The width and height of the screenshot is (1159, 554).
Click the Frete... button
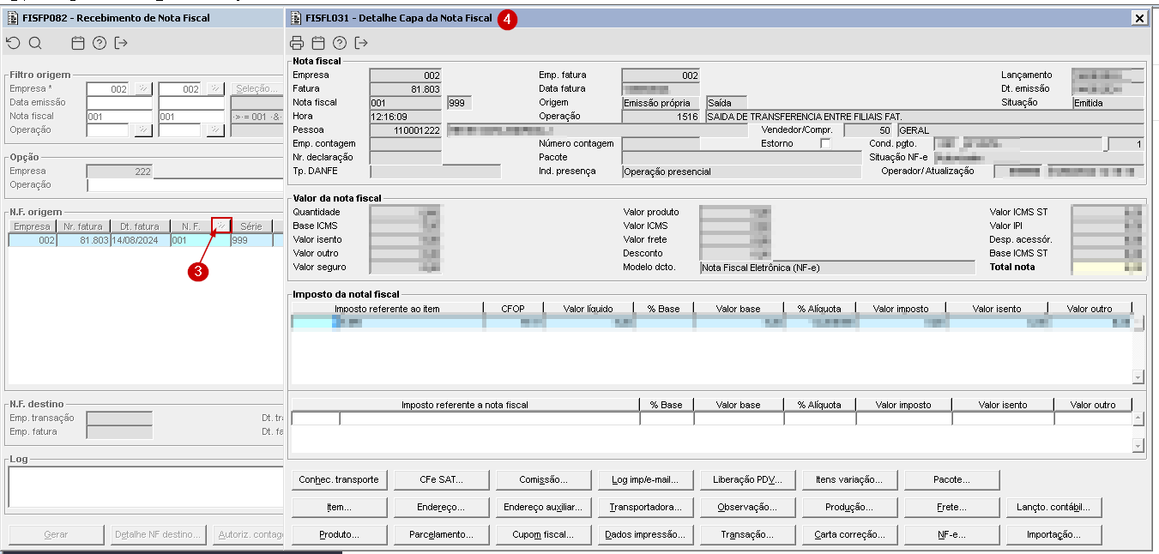point(951,507)
